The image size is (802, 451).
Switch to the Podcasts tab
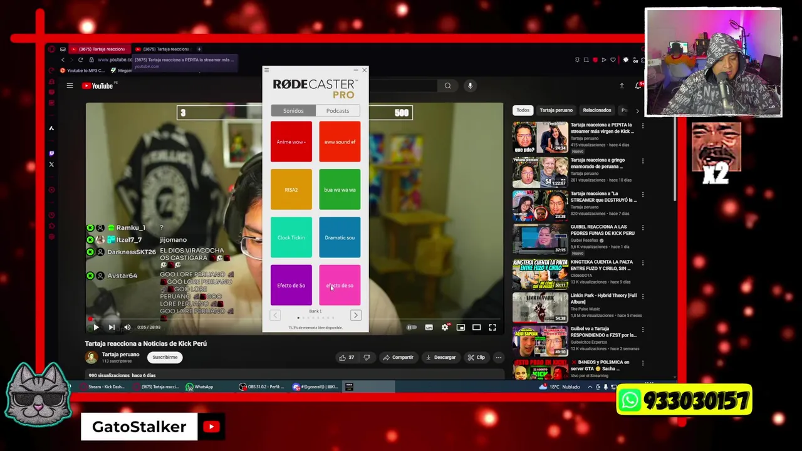(338, 111)
